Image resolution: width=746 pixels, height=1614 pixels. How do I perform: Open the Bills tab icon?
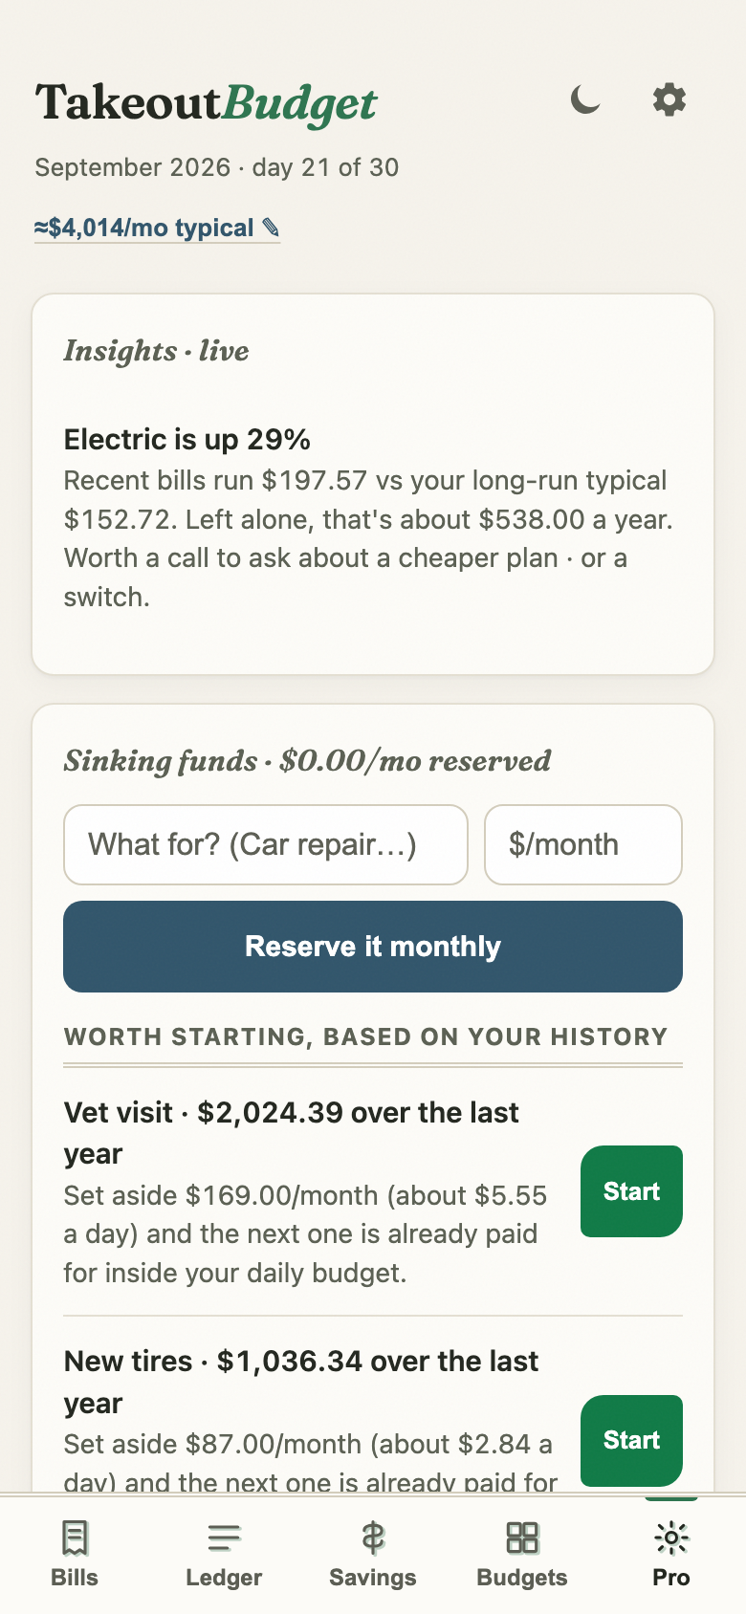click(x=75, y=1538)
